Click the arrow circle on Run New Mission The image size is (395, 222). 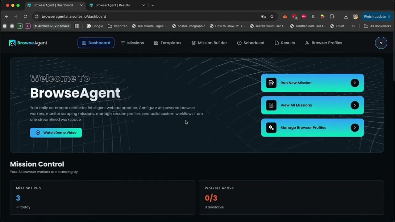[355, 83]
